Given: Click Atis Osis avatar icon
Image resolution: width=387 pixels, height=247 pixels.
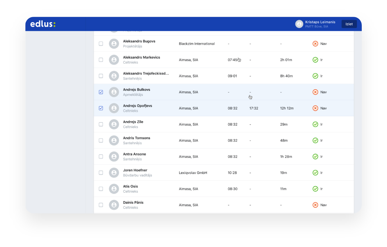Looking at the screenshot, I should pos(114,189).
